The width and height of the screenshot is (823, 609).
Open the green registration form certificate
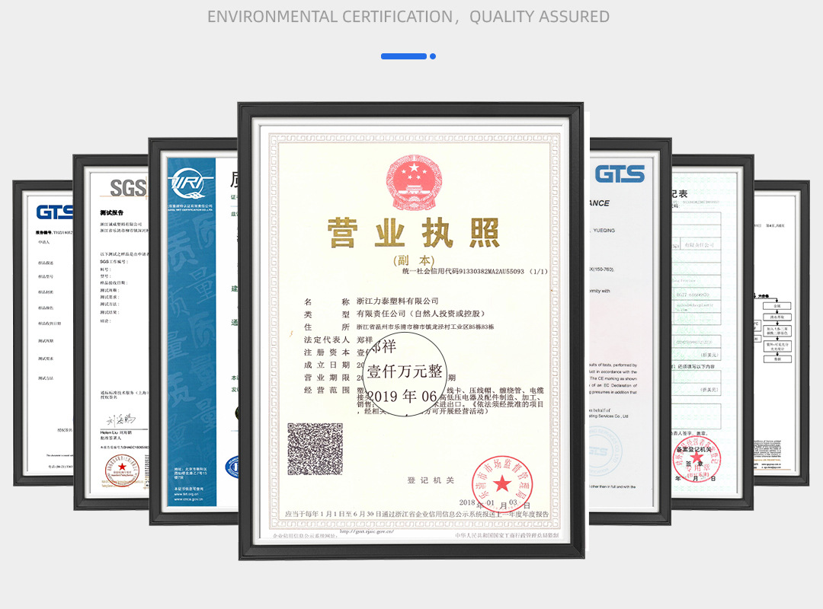[713, 332]
